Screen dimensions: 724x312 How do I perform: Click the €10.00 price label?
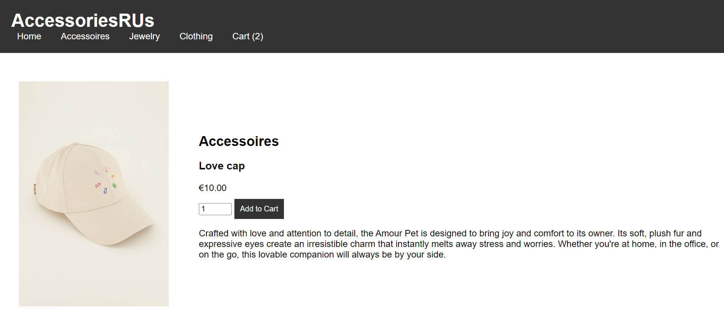click(212, 188)
